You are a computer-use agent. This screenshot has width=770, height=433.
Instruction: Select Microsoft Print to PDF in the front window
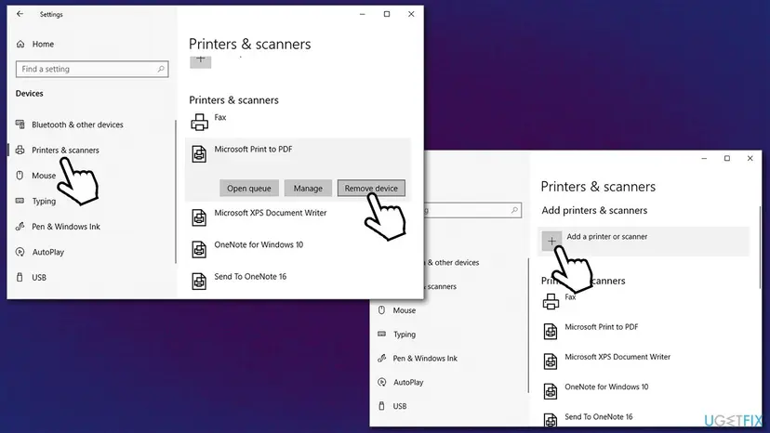[253, 150]
